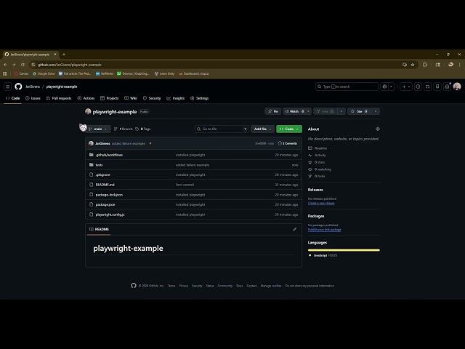Expand the Copilot dropdown arrow
465x349 pixels.
point(392,87)
